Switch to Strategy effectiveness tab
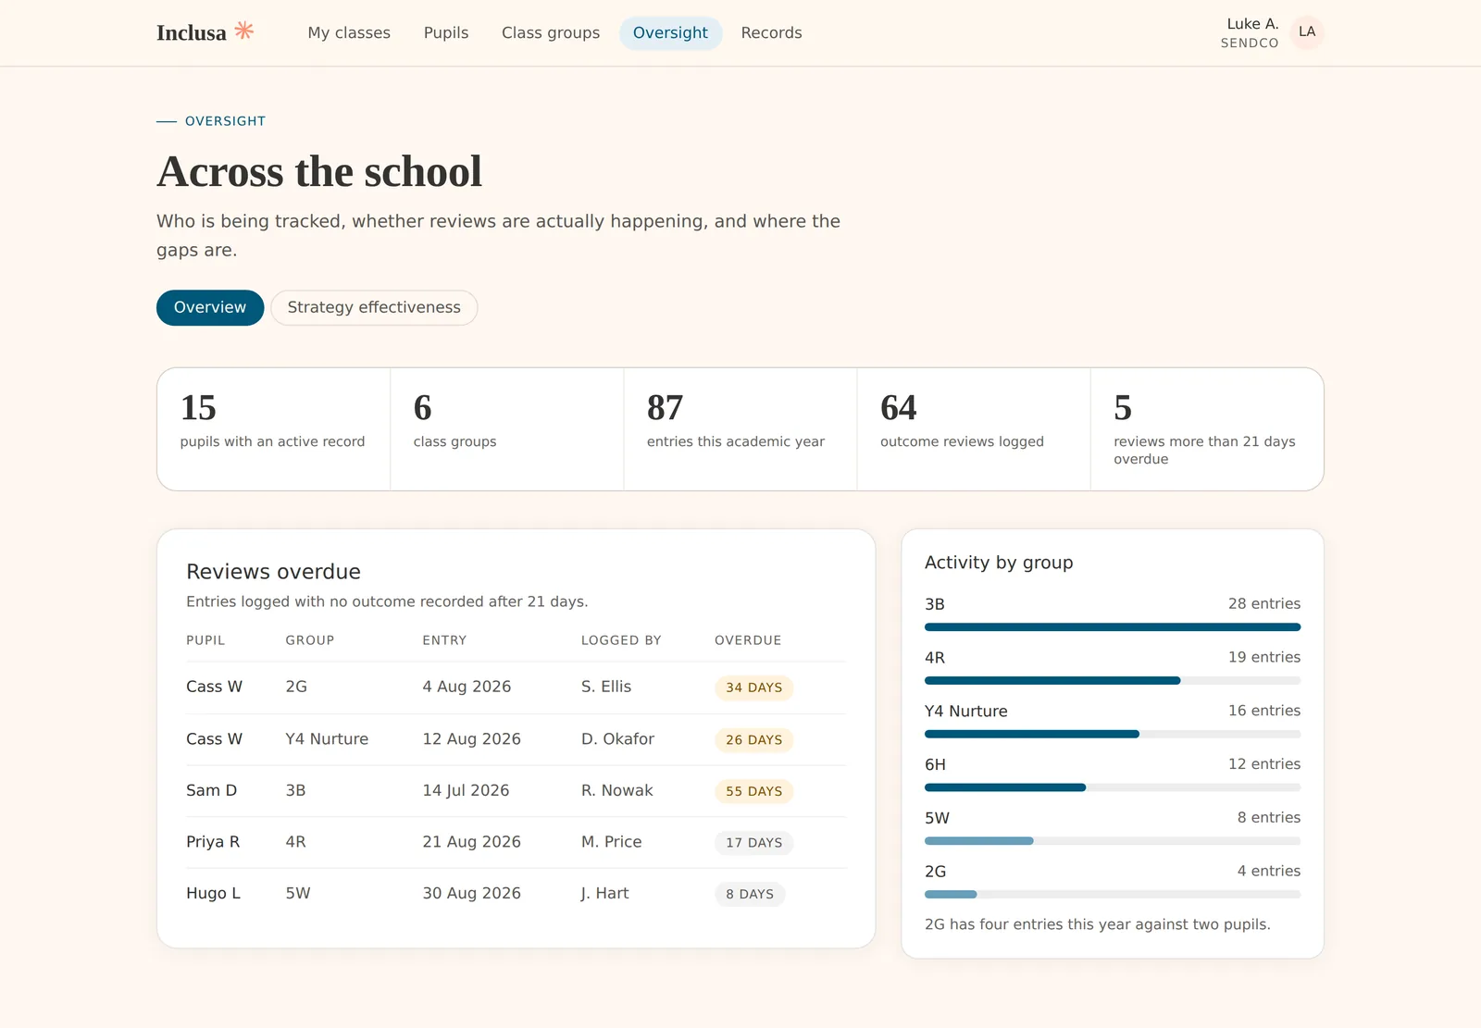This screenshot has width=1481, height=1028. [374, 307]
